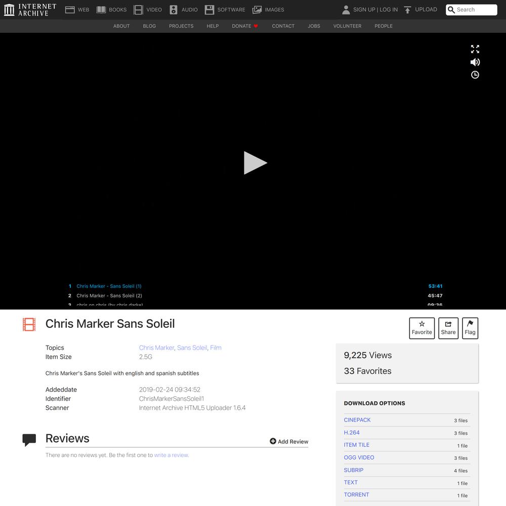Open the Web section icon

(70, 10)
